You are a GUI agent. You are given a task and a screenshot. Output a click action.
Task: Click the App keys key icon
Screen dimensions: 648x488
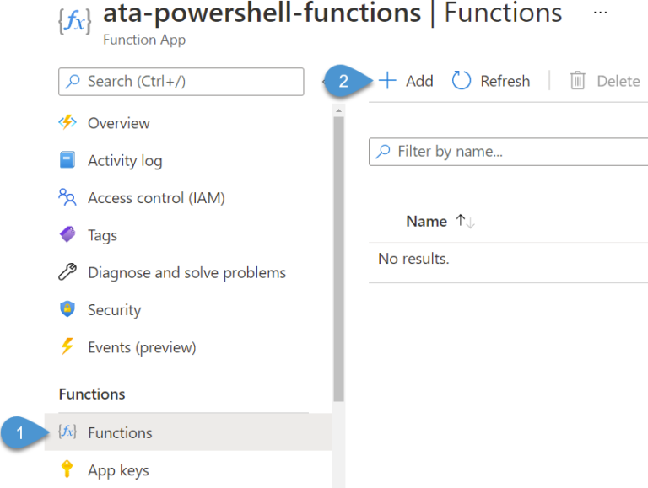click(67, 470)
